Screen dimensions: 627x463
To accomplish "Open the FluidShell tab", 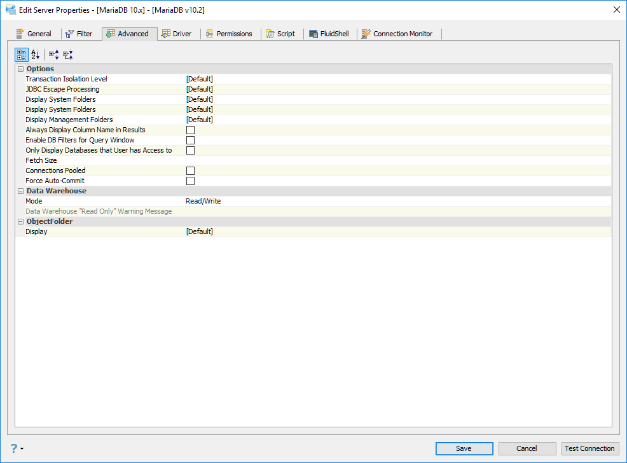I will pos(329,34).
